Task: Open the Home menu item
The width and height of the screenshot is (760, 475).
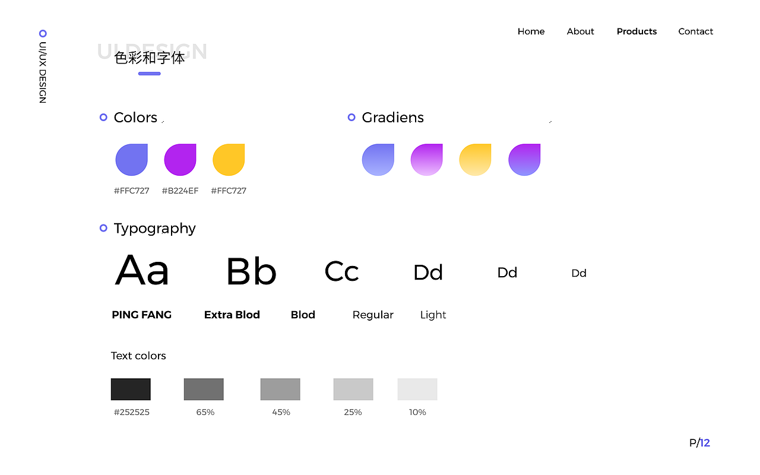Action: (531, 31)
